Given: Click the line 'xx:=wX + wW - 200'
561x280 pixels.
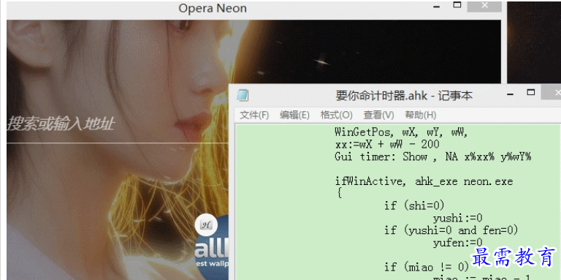Looking at the screenshot, I should pyautogui.click(x=387, y=144).
